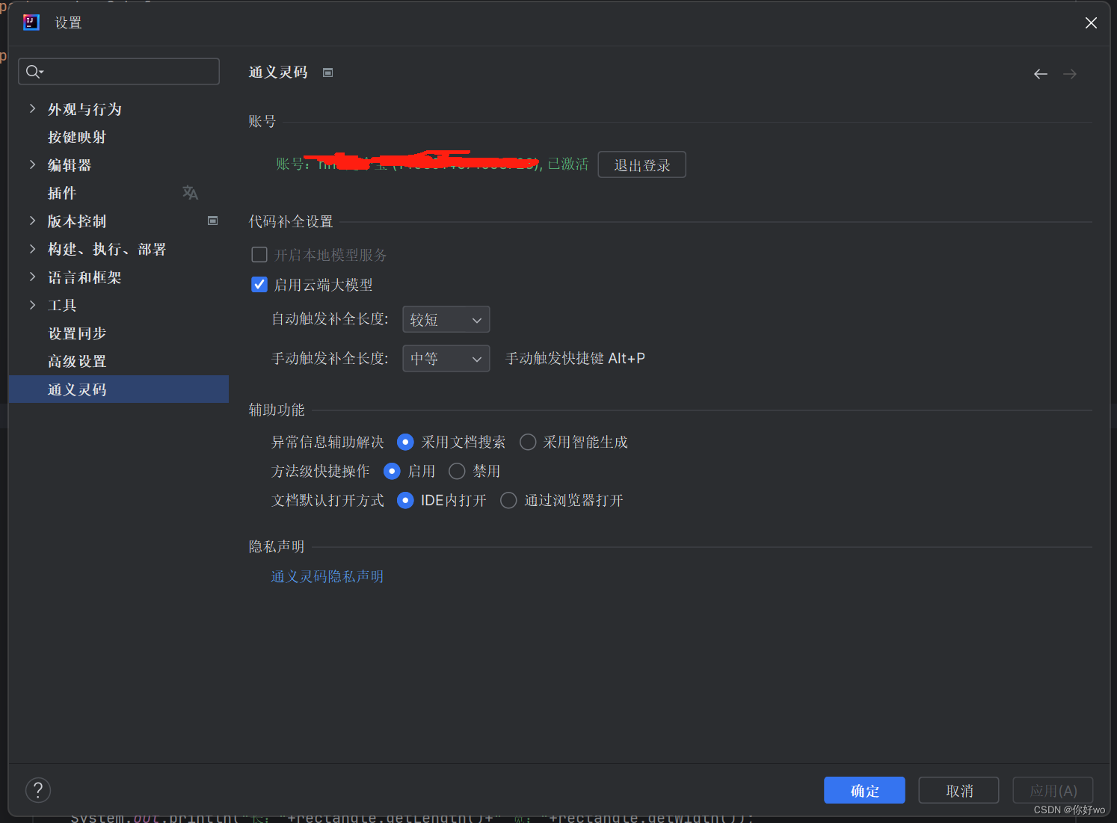
Task: Click the 取消 button
Action: (958, 790)
